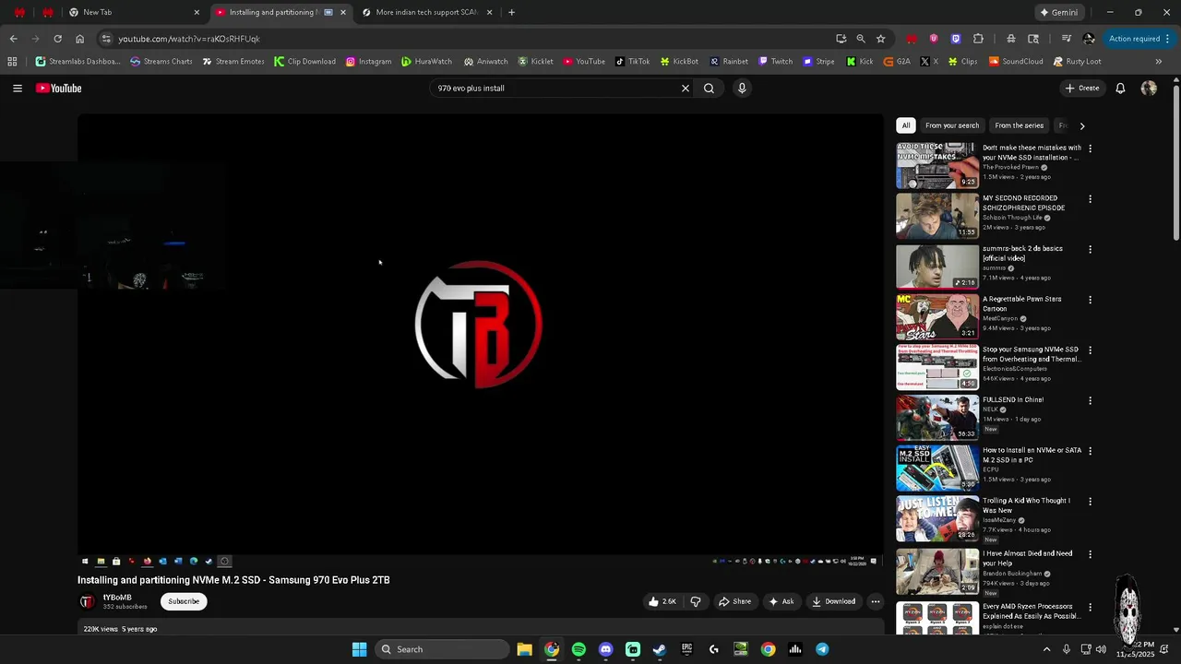Viewport: 1181px width, 664px height.
Task: Open menu for Don't make these mistakes video
Action: 1090,148
